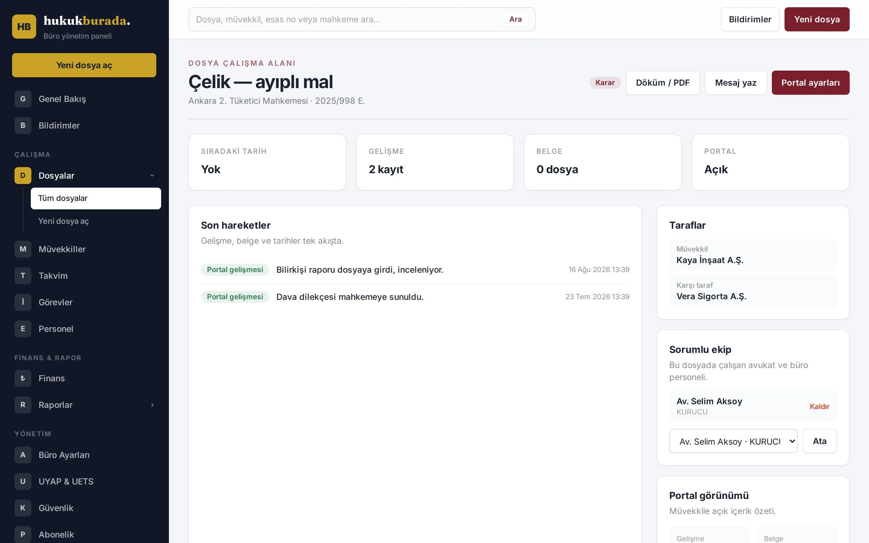Click the client name 'Kaya İnşaat A.Ş.'

(710, 260)
